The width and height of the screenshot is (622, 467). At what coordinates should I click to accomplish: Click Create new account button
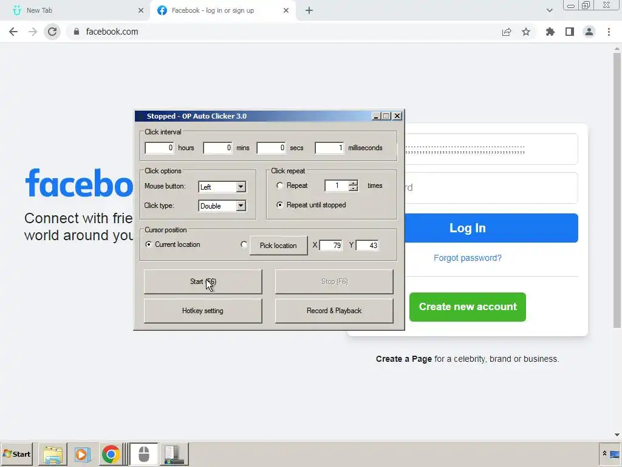pyautogui.click(x=468, y=307)
